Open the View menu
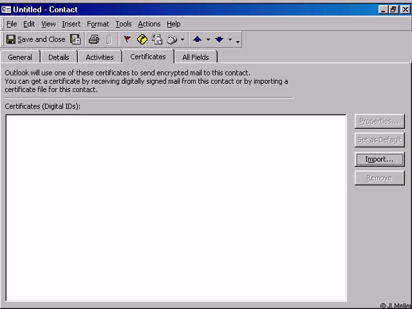 pos(48,24)
